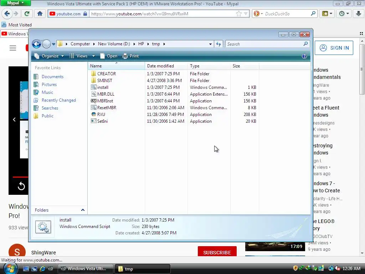Expand the Views dropdown arrow
Image resolution: width=365 pixels, height=274 pixels.
tap(94, 56)
